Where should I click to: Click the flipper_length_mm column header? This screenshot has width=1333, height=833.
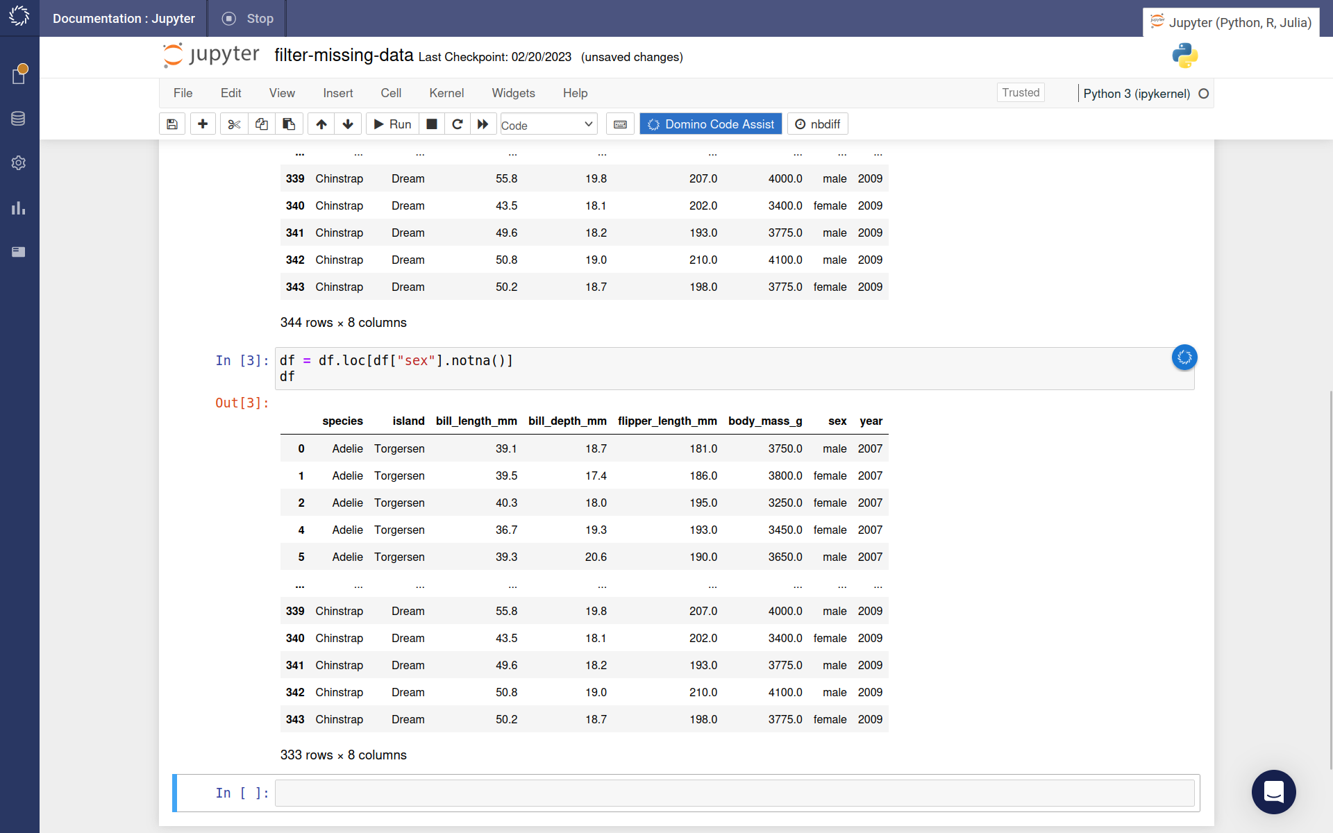click(x=667, y=421)
